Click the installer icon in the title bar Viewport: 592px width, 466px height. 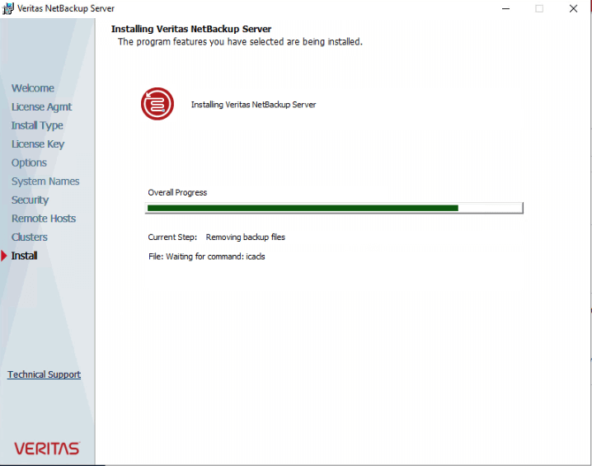pos(8,8)
